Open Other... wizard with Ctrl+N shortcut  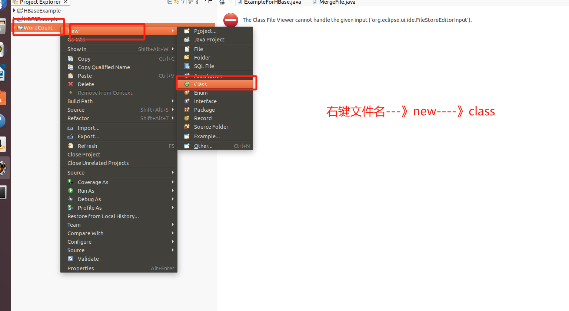[215, 146]
